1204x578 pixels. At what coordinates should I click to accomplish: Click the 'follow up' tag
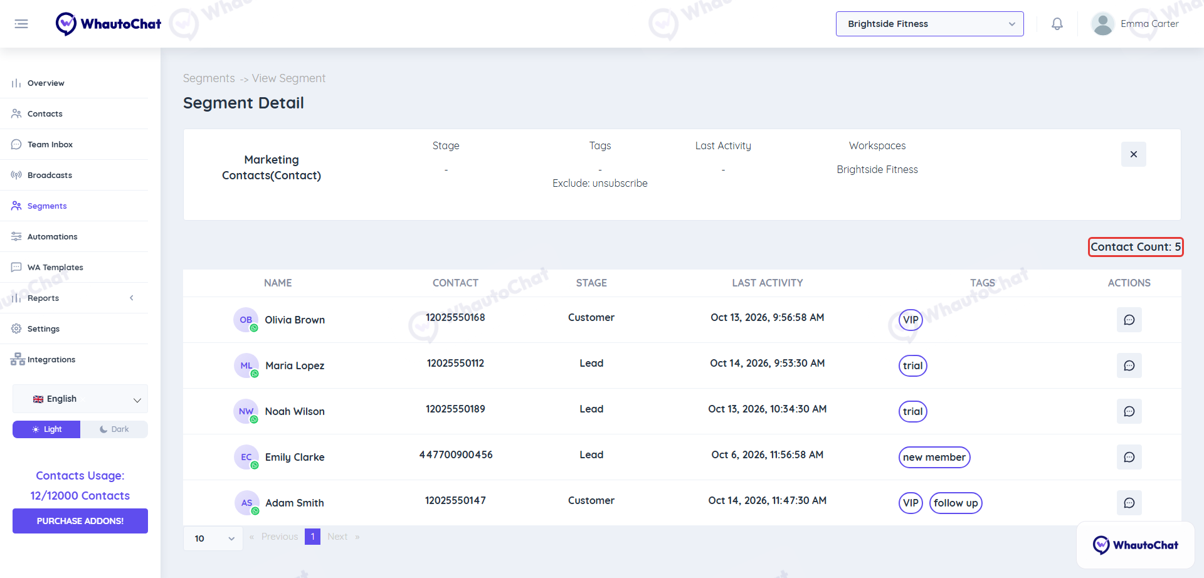(x=956, y=503)
